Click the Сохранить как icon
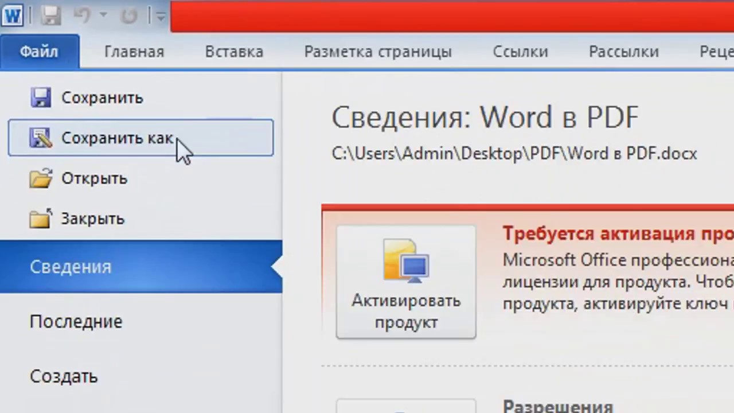The width and height of the screenshot is (734, 413). click(41, 138)
